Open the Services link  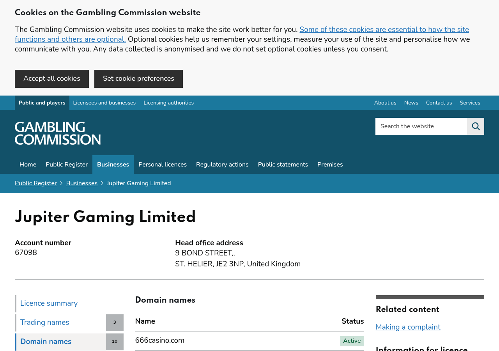tap(470, 103)
